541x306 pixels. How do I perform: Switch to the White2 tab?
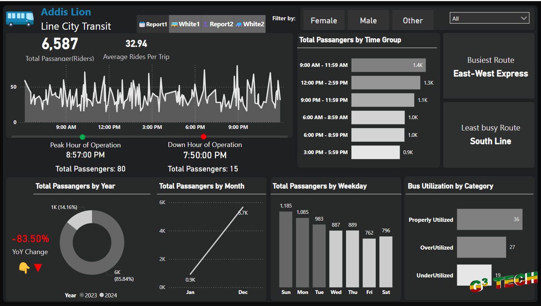tap(250, 24)
